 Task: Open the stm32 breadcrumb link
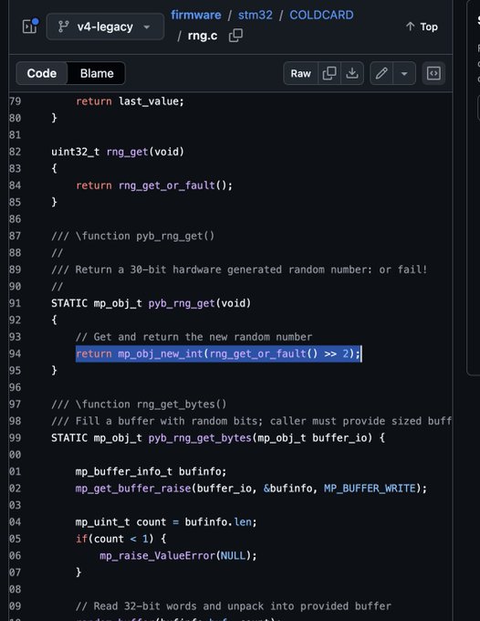256,15
